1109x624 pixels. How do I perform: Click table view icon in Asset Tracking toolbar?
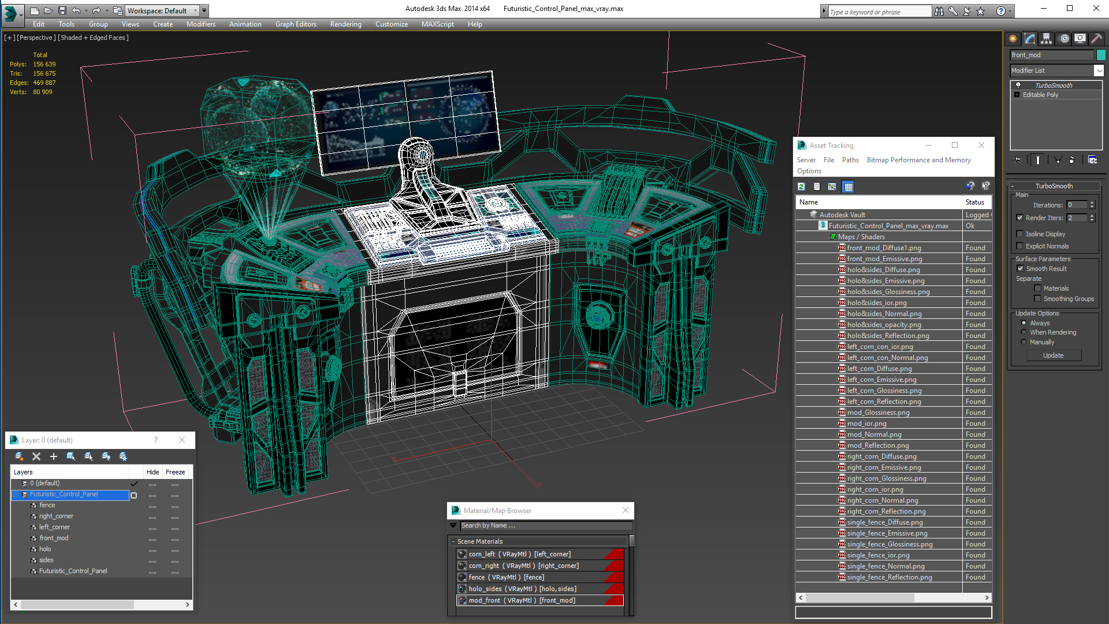pos(848,187)
